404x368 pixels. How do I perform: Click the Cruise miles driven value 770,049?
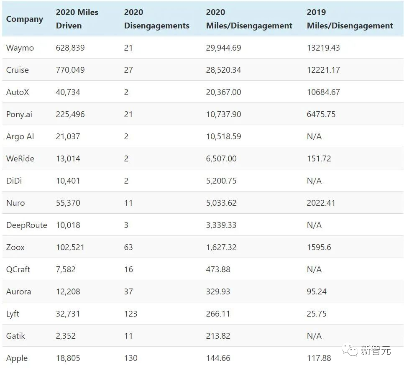point(70,70)
